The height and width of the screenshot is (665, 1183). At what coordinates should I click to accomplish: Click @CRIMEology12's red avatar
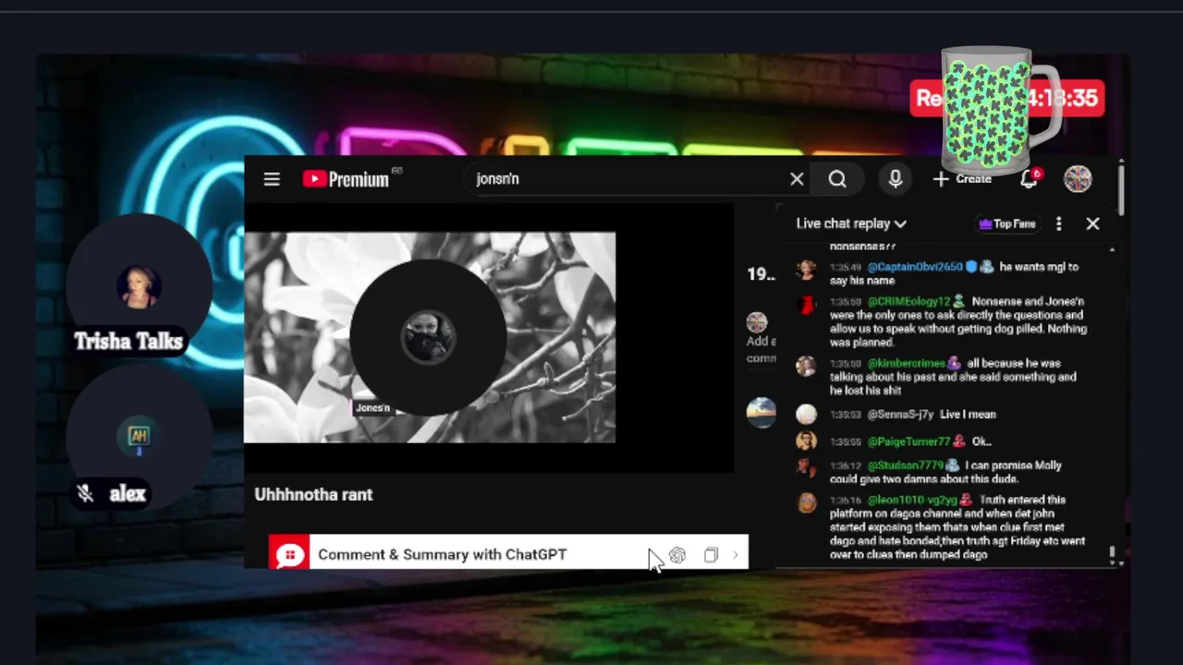click(x=806, y=304)
